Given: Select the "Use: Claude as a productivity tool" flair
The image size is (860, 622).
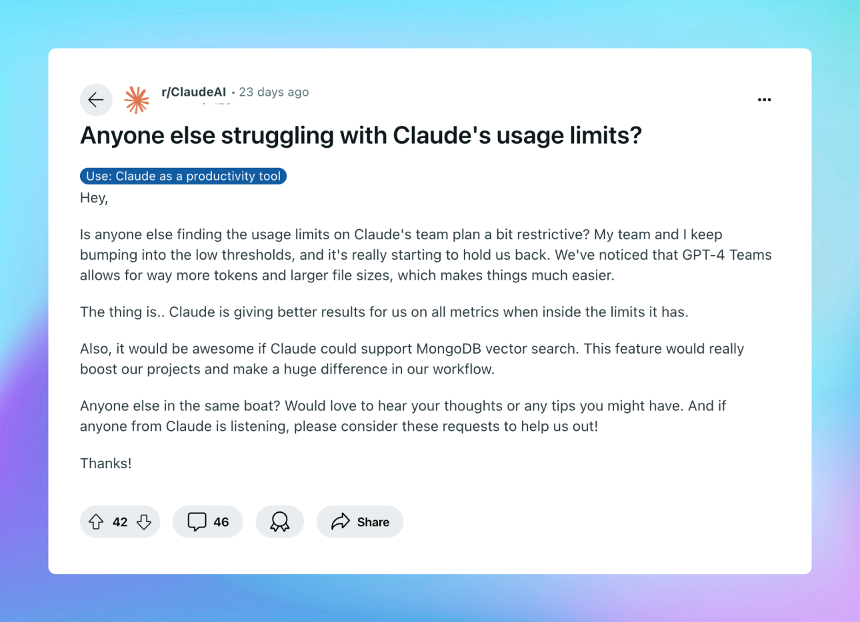Looking at the screenshot, I should tap(183, 176).
